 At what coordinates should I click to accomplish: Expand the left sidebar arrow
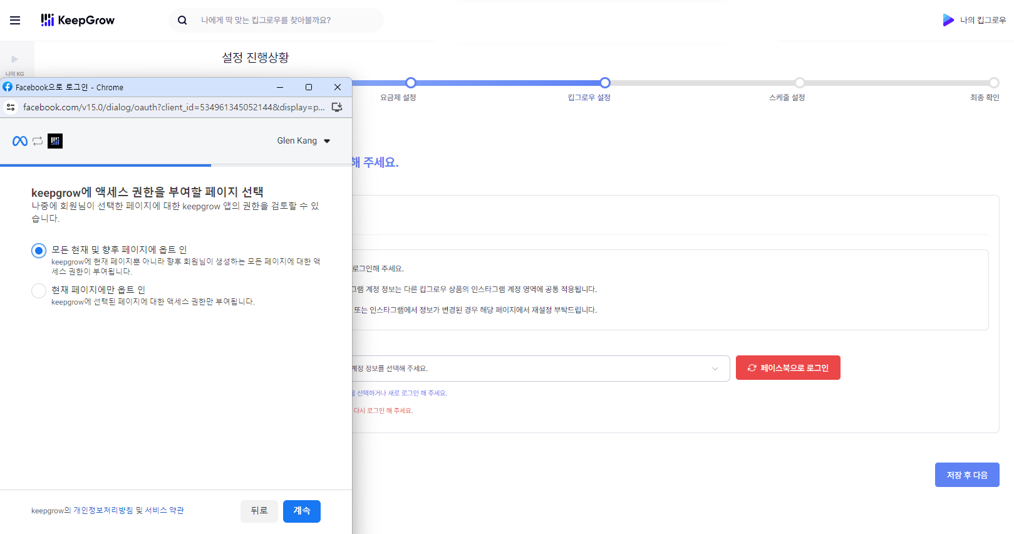pos(14,60)
